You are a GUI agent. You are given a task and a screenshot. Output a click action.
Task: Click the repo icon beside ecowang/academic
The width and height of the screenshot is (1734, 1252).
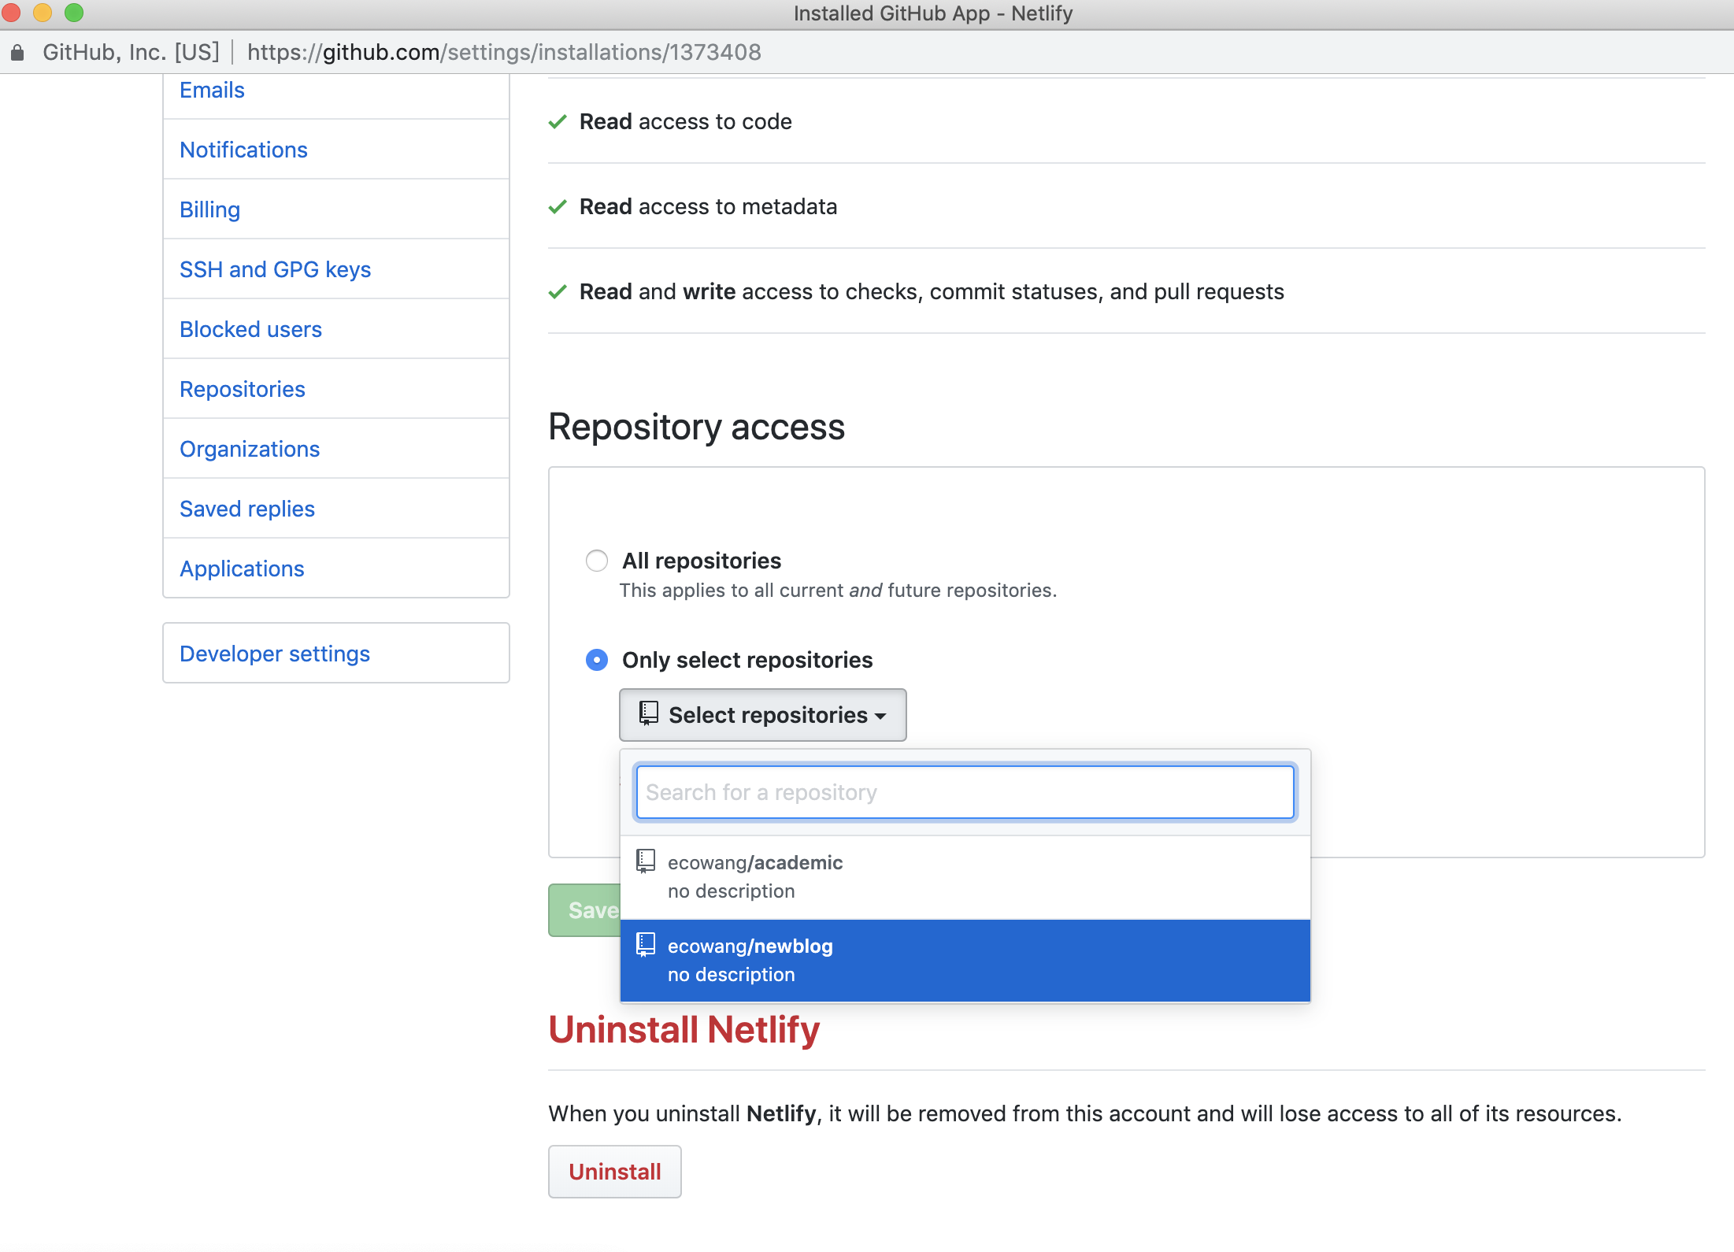tap(646, 861)
